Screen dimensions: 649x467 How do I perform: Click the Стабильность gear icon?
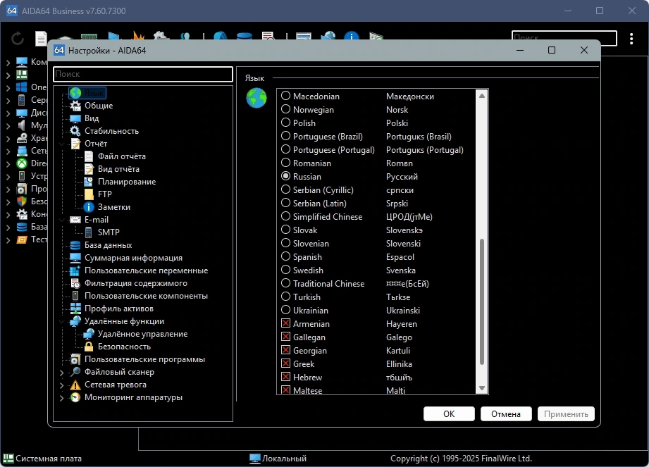coord(75,131)
